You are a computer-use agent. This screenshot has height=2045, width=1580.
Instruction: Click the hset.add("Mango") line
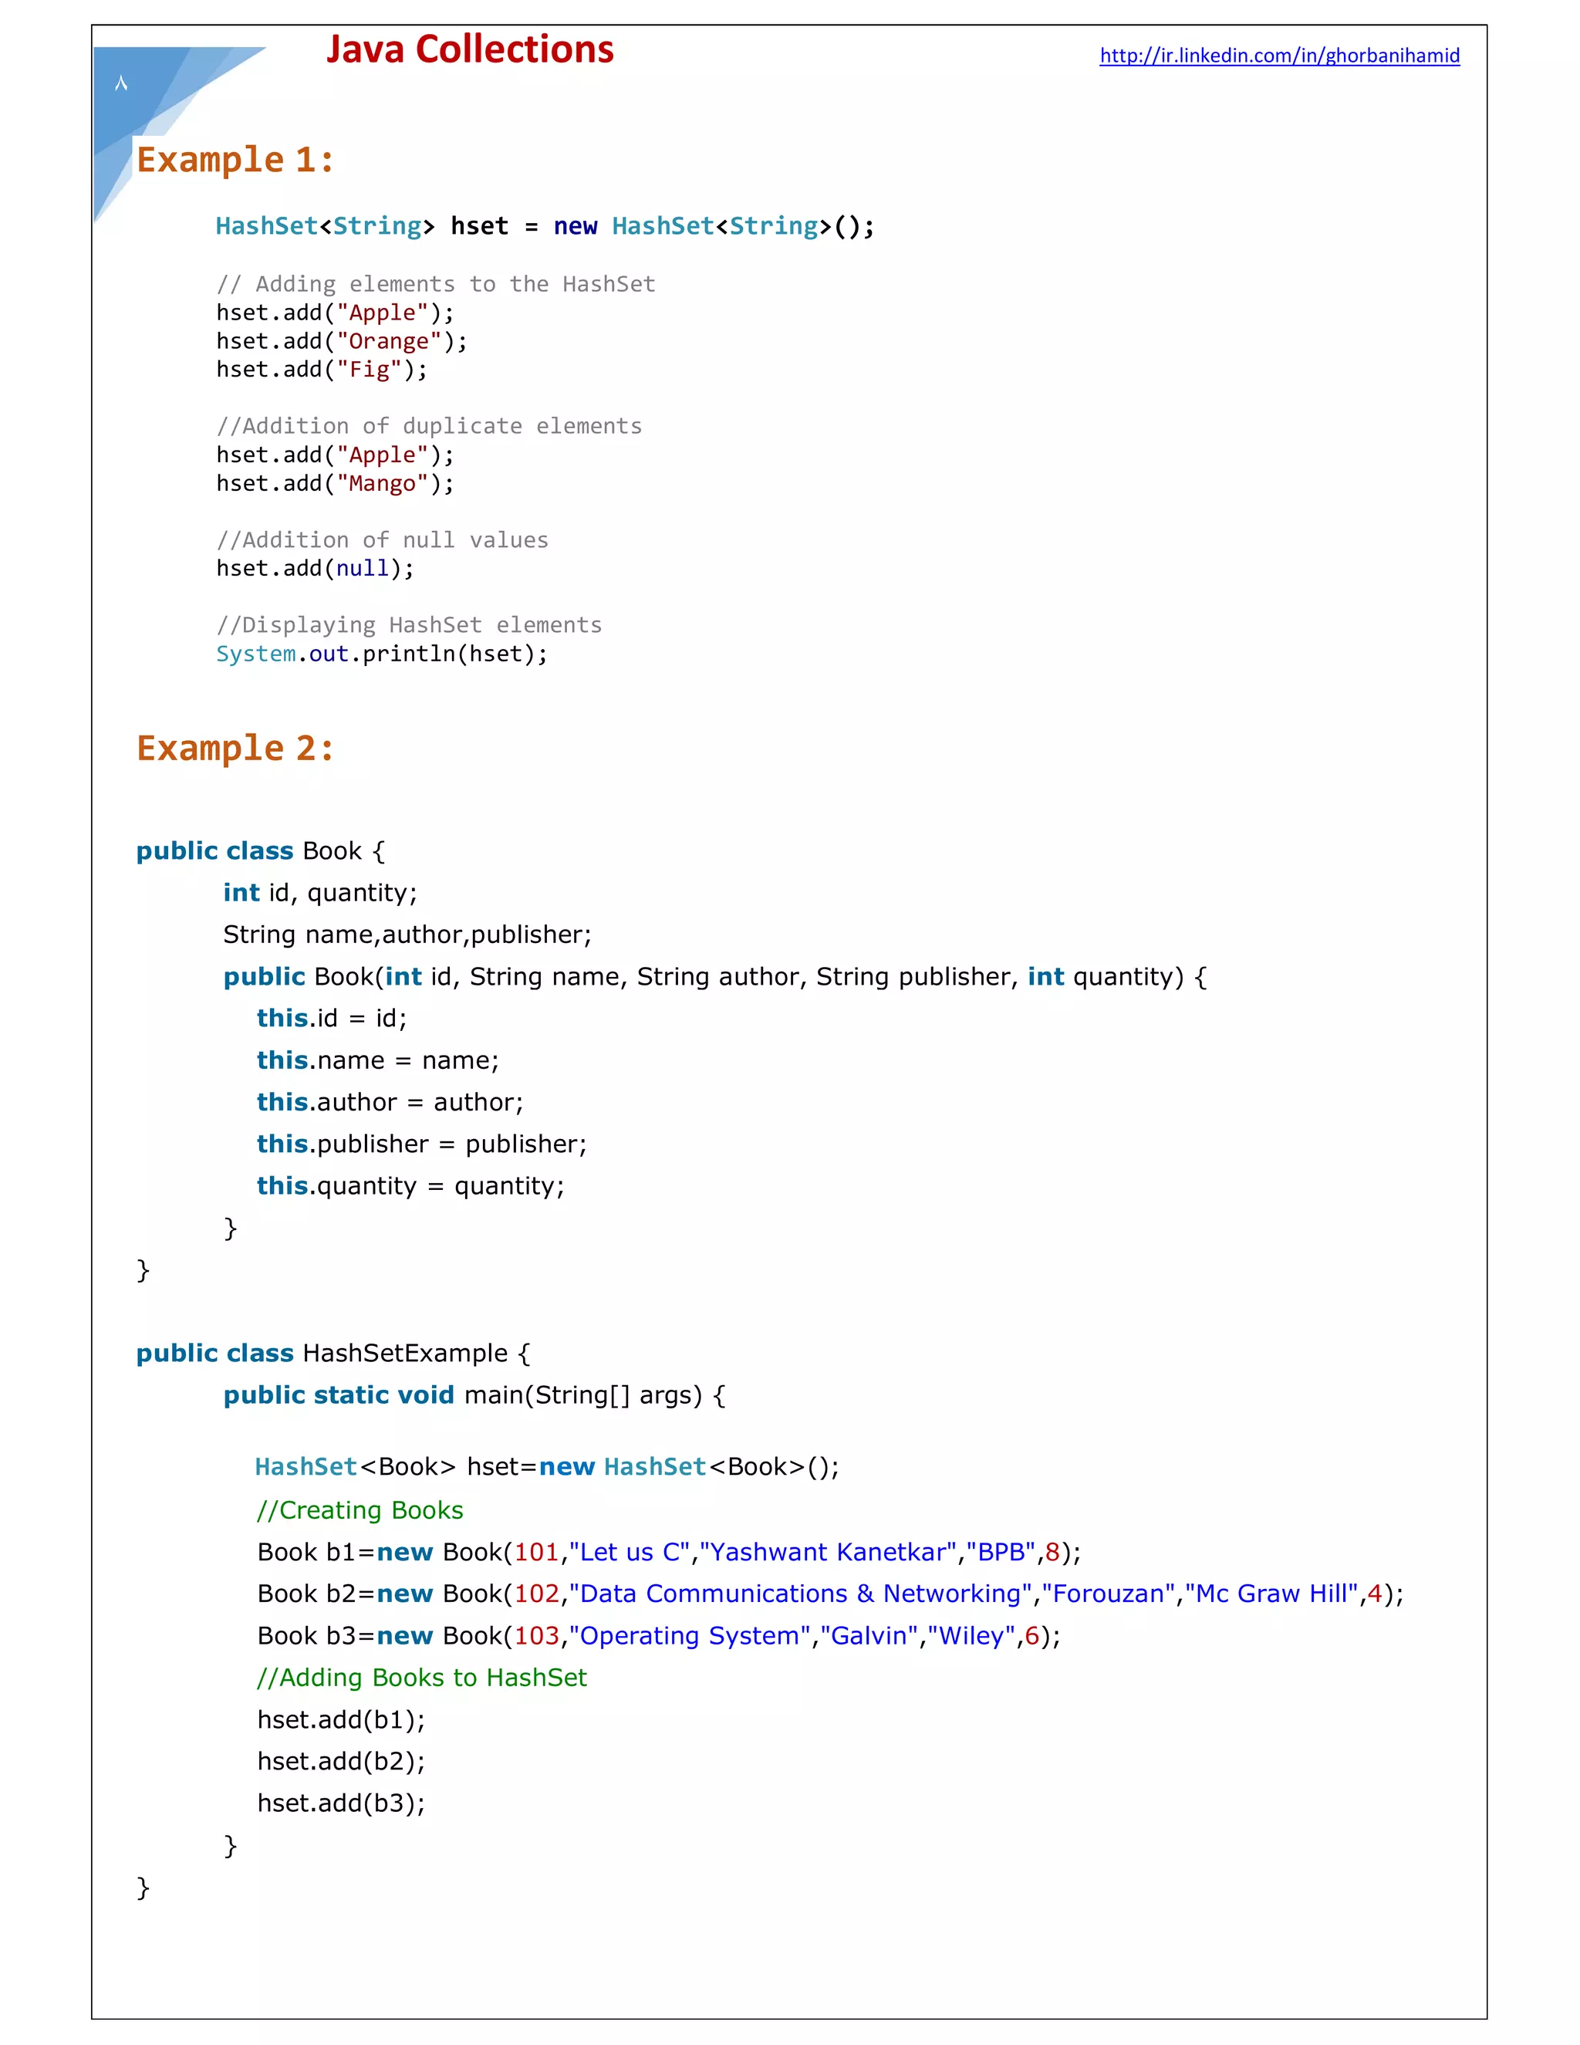(335, 484)
